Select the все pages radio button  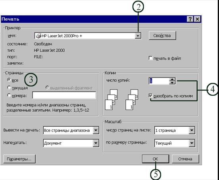tap(9, 80)
